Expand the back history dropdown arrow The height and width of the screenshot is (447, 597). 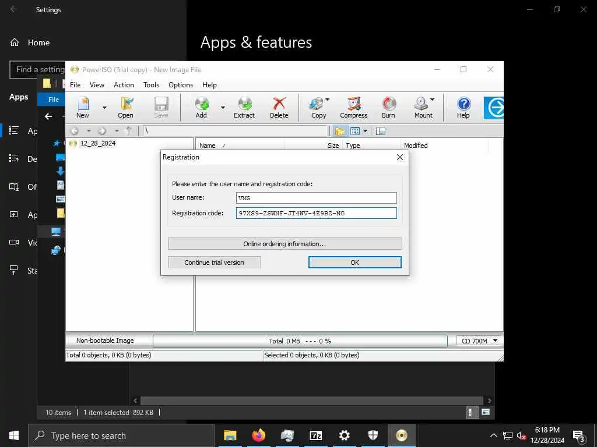pyautogui.click(x=89, y=131)
